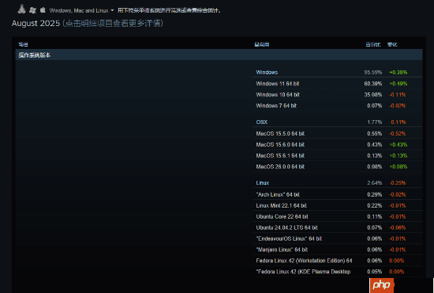Viewport: 434px width, 293px height.
Task: Select the 'Fedora Linux 42 (Workstation Edition)' row
Action: 338,261
